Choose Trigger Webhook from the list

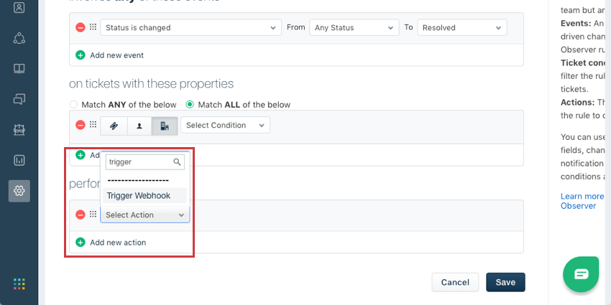138,195
